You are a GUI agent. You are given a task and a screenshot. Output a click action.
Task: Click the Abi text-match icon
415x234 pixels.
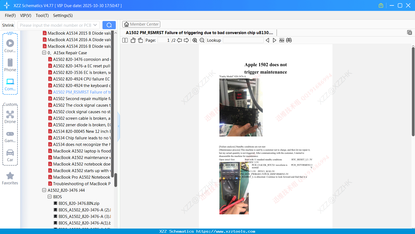click(x=282, y=40)
